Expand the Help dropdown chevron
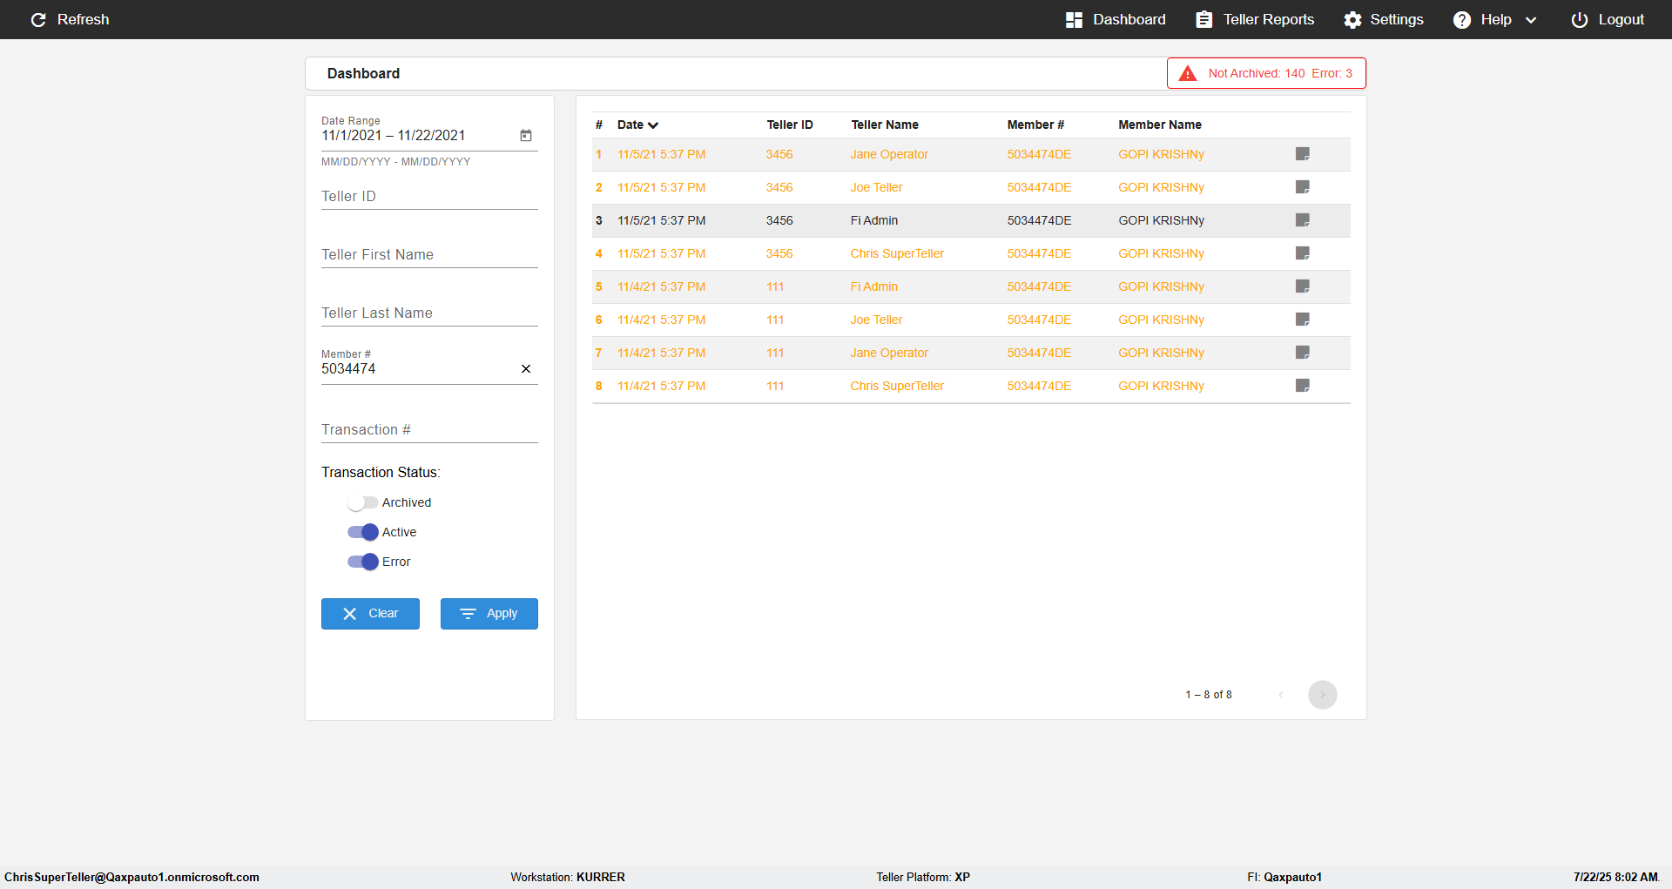Image resolution: width=1672 pixels, height=889 pixels. tap(1531, 20)
